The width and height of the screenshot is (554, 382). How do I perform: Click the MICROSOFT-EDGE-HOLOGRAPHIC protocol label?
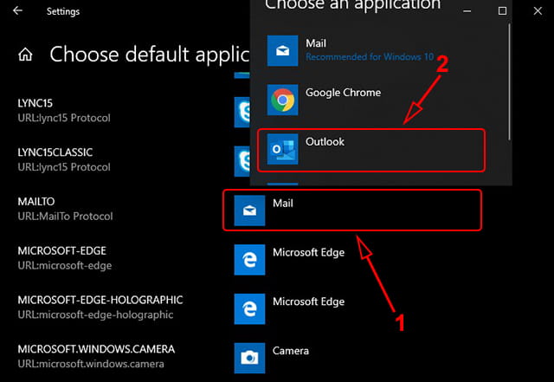100,300
